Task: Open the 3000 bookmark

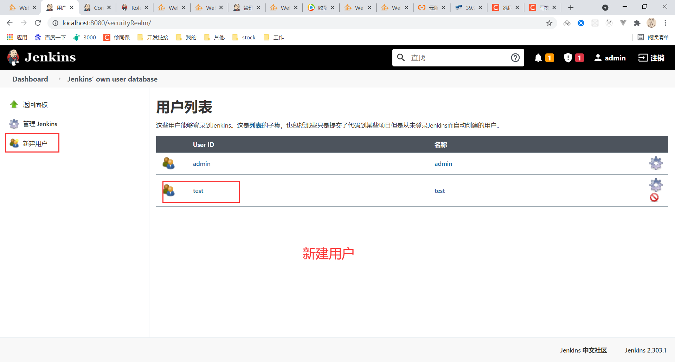Action: [x=84, y=37]
